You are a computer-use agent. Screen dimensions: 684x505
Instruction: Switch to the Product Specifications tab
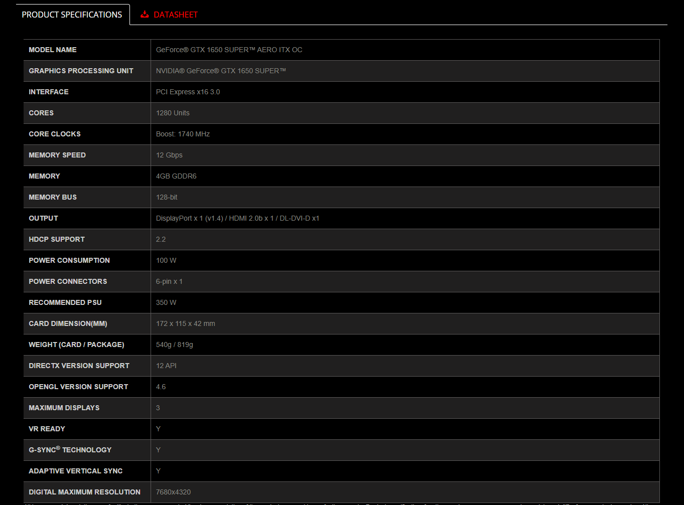(72, 15)
